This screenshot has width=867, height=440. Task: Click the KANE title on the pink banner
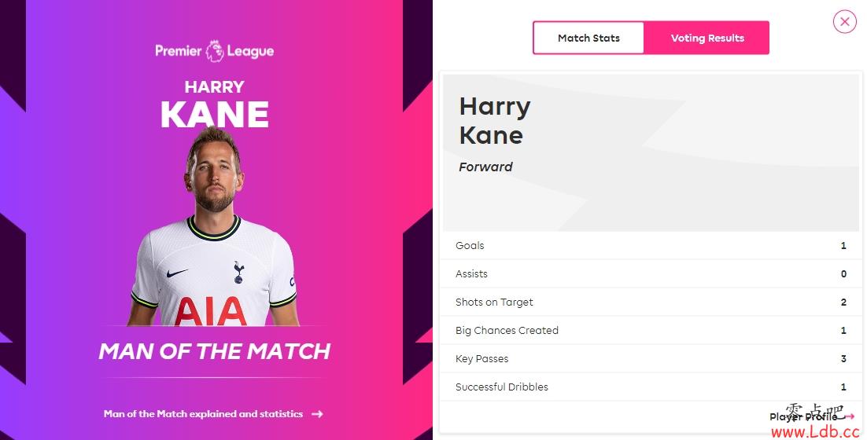(x=215, y=114)
